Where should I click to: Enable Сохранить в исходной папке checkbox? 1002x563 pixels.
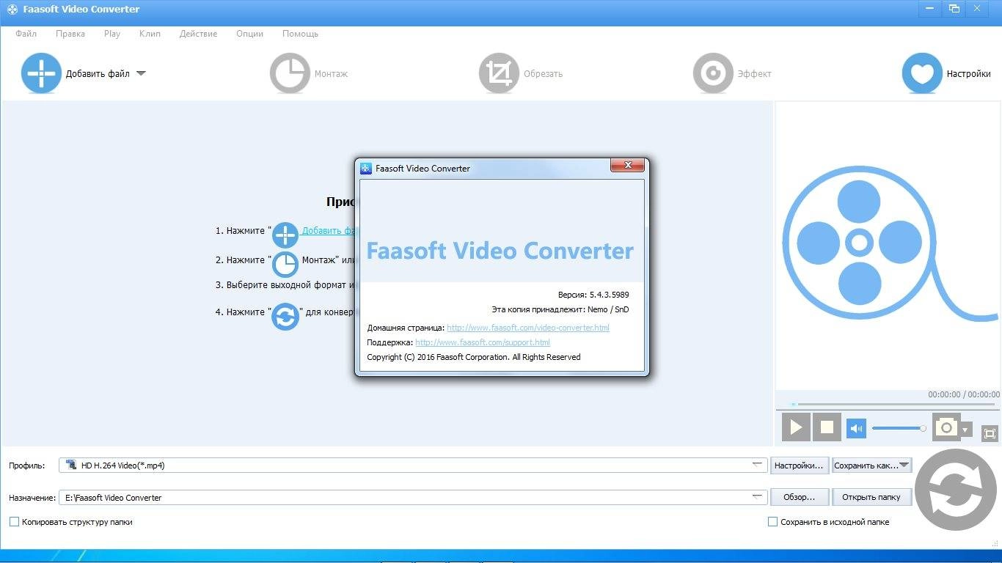[772, 522]
